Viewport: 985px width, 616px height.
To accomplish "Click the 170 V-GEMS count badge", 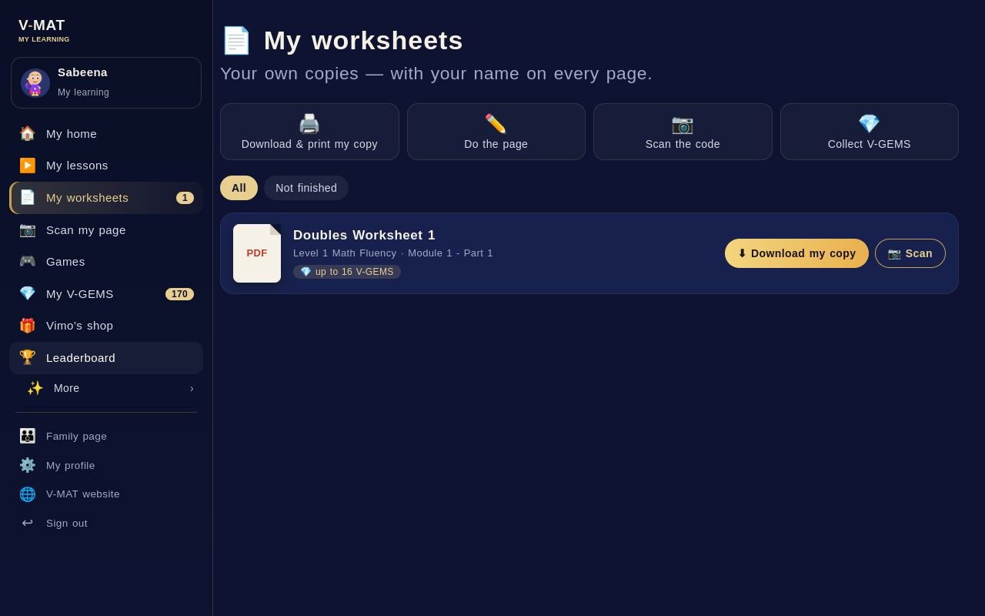I will (179, 294).
